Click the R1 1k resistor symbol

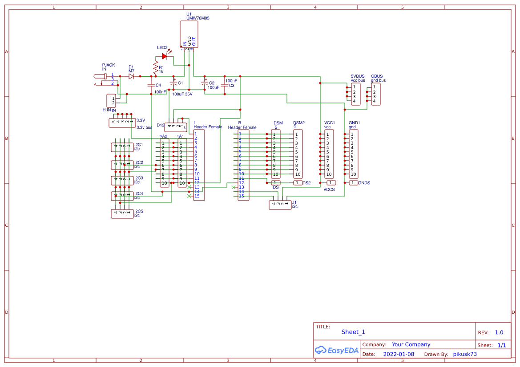click(156, 68)
